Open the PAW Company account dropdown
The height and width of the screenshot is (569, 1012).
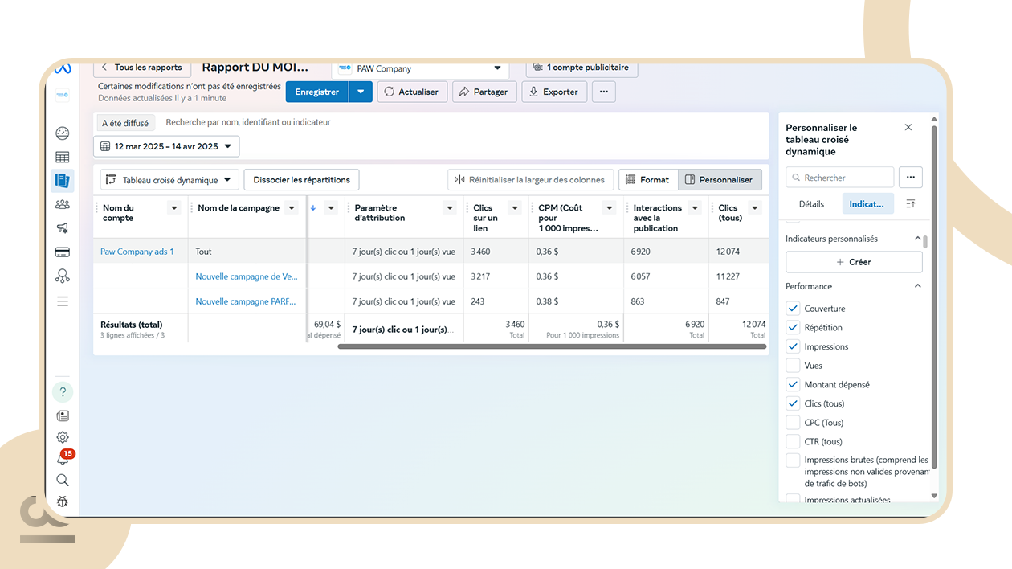(x=420, y=68)
